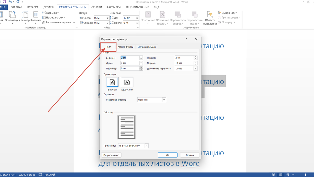The width and height of the screenshot is (314, 177).
Task: Adjust the Нижнее margin spinner arrows
Action: click(195, 58)
